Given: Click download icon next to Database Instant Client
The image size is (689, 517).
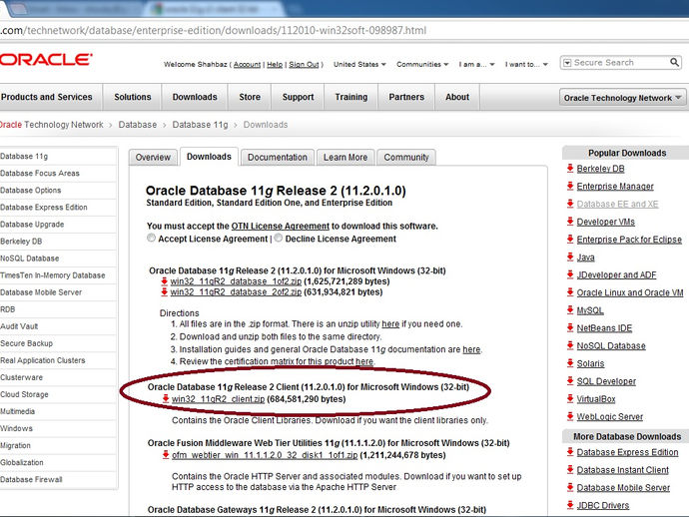Looking at the screenshot, I should tap(570, 469).
